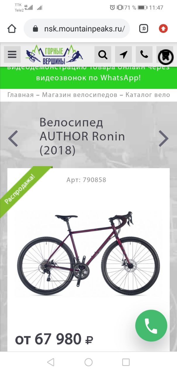Viewport: 177px width, 373px height.
Task: Tap the Android recent apps square
Action: [126, 362]
